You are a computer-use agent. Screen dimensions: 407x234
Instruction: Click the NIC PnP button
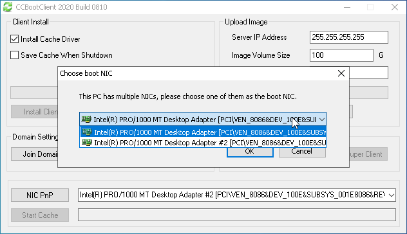point(40,195)
